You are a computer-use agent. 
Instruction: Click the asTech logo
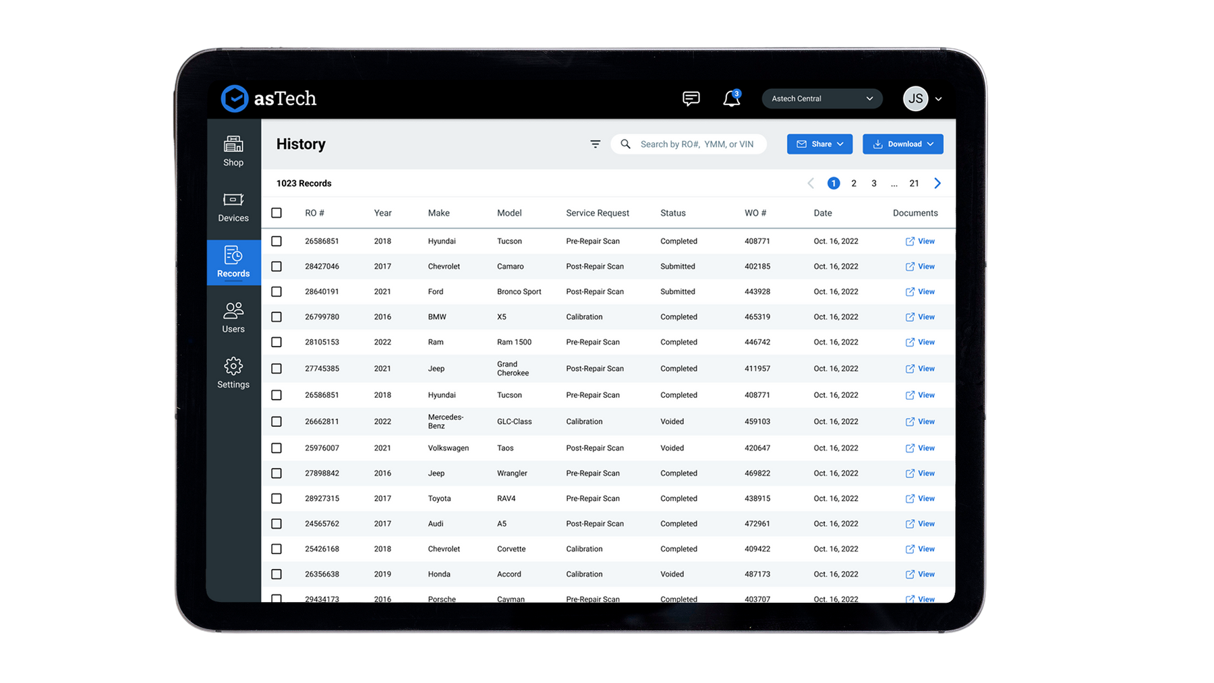(268, 98)
